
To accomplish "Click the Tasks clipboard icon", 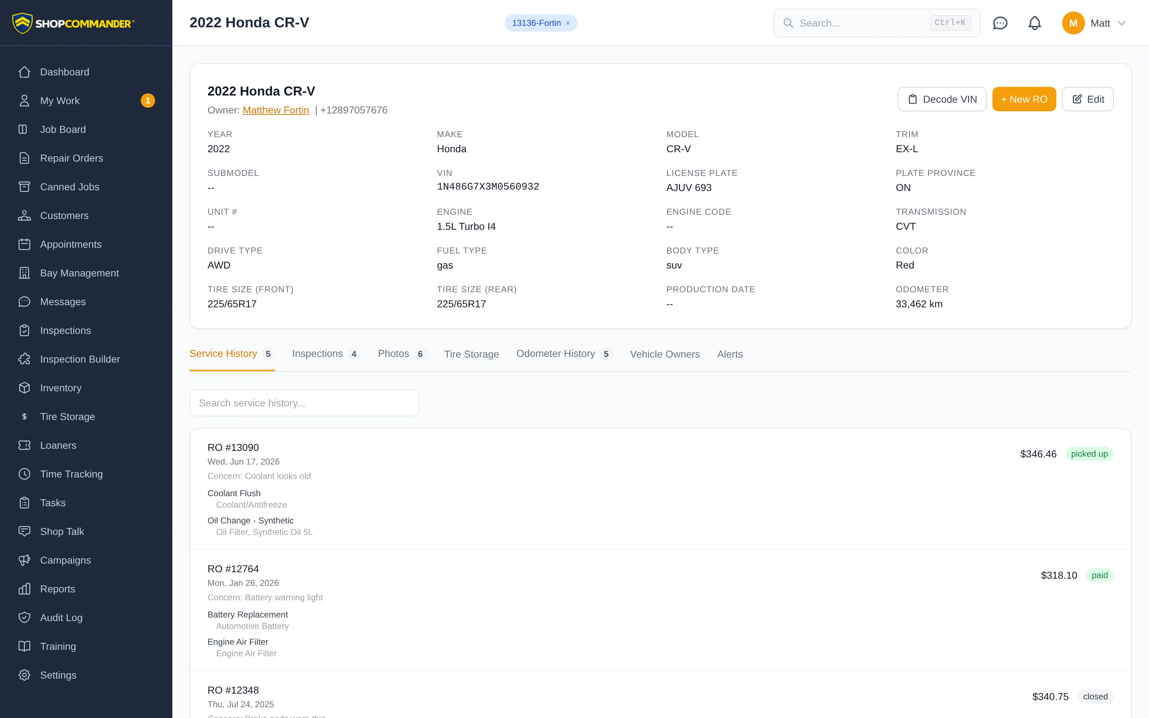I will pyautogui.click(x=24, y=503).
